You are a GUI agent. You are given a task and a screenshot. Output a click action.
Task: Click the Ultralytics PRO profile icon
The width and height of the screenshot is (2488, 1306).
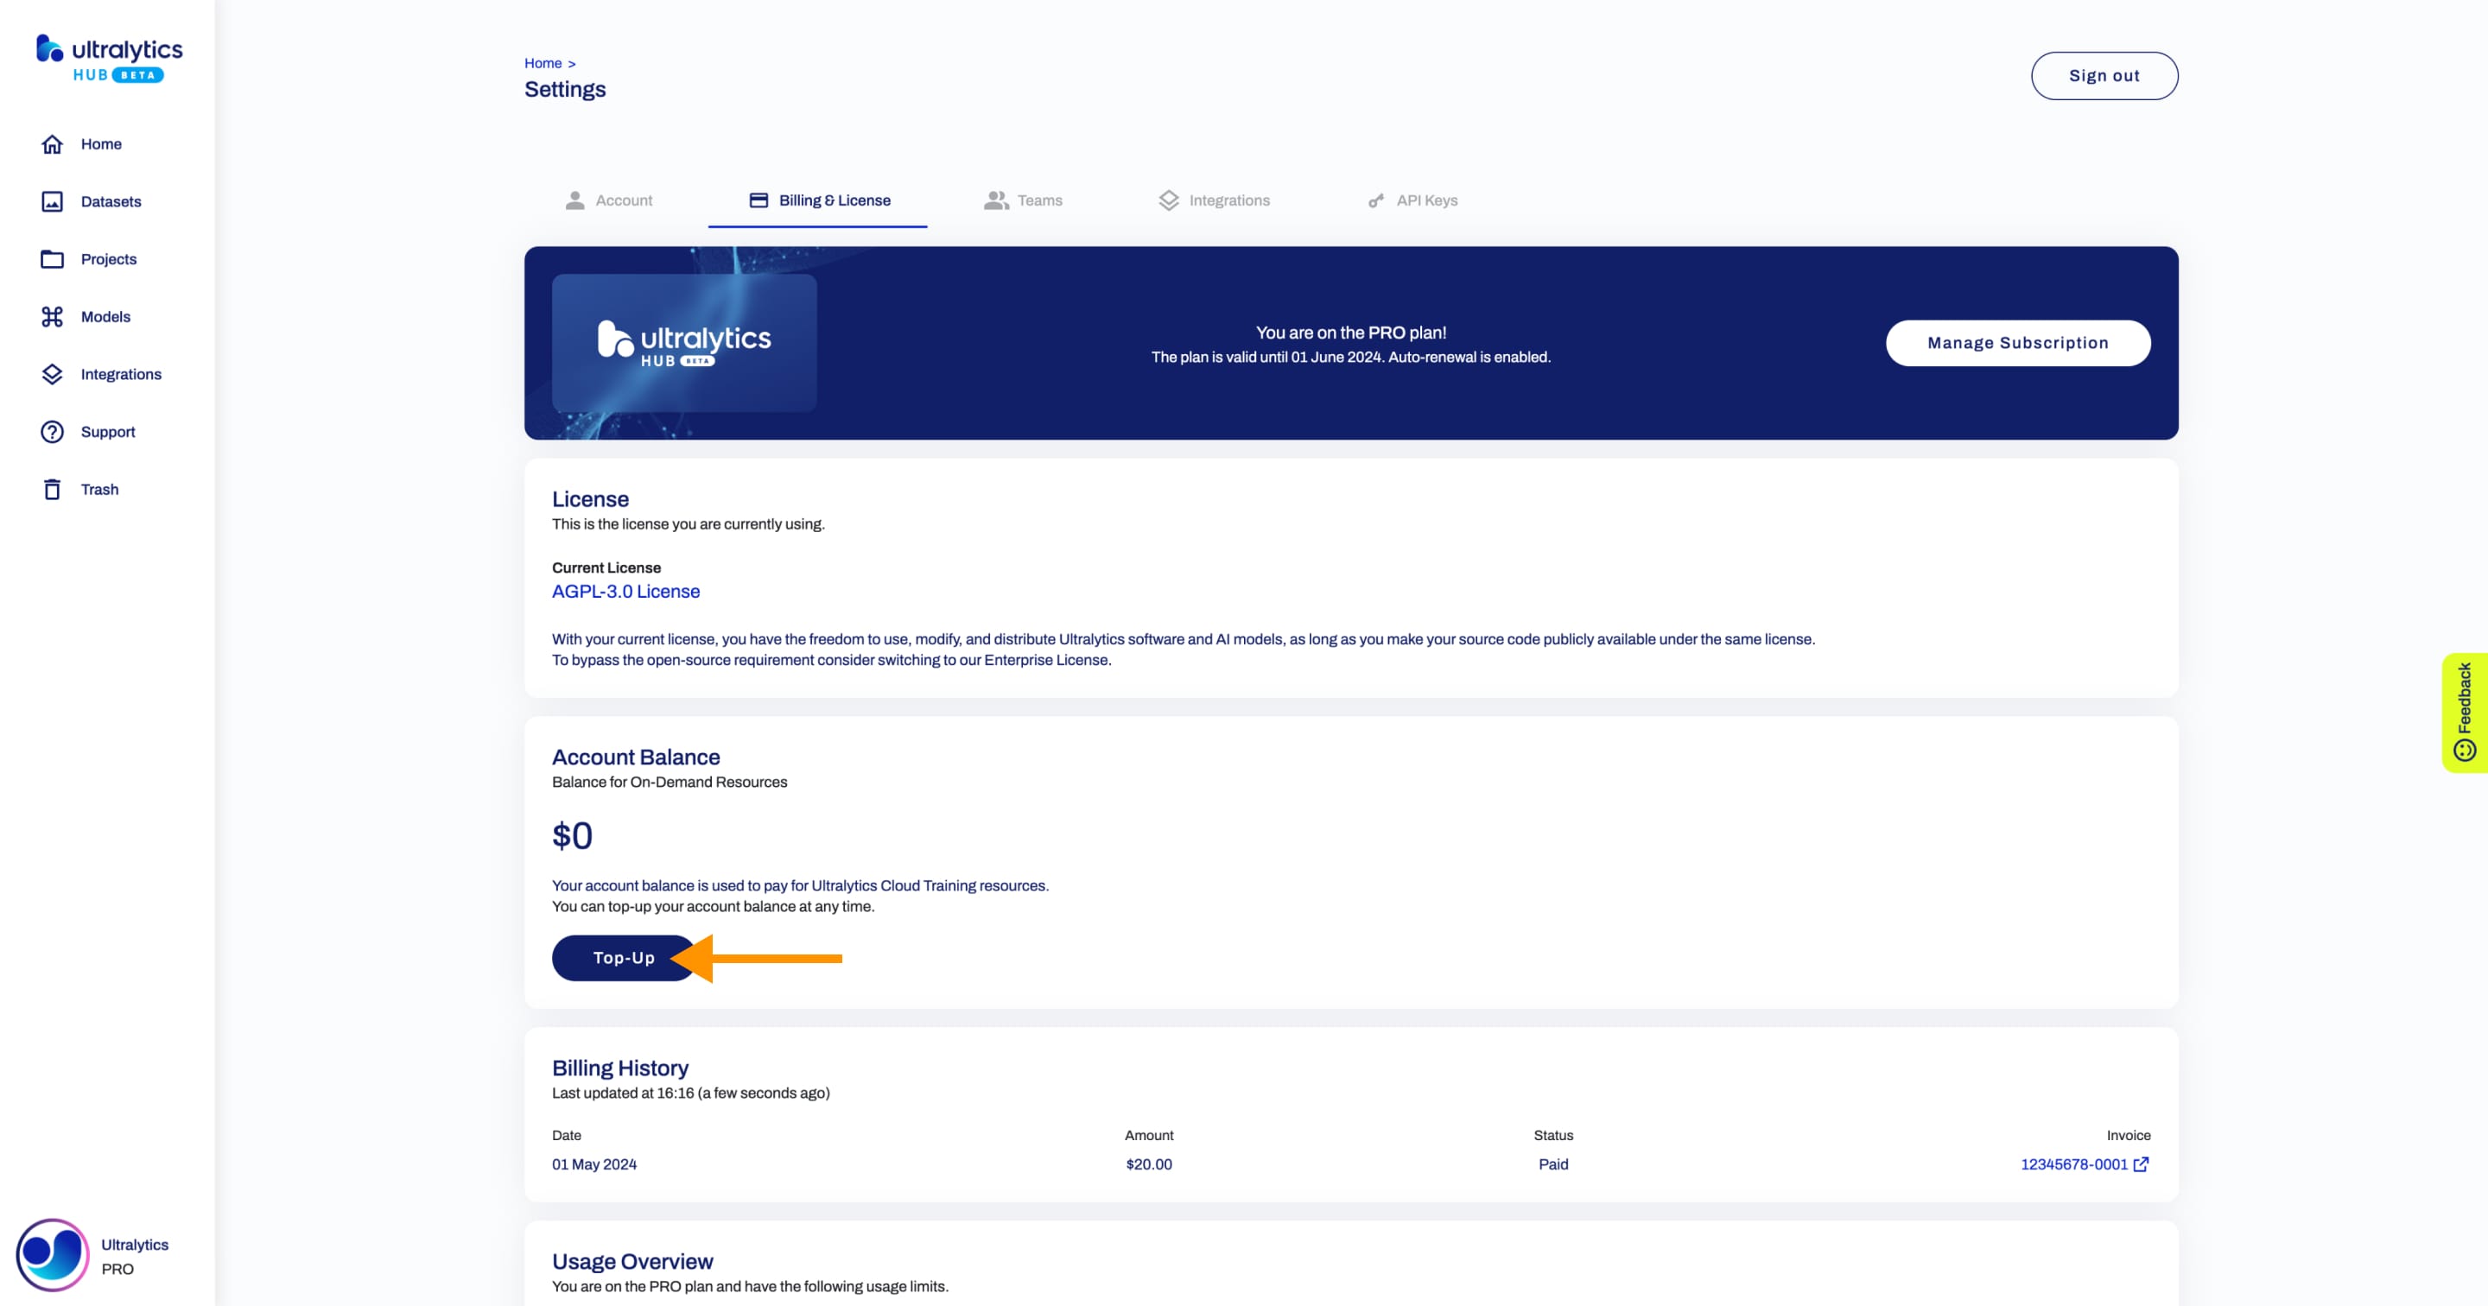(49, 1255)
